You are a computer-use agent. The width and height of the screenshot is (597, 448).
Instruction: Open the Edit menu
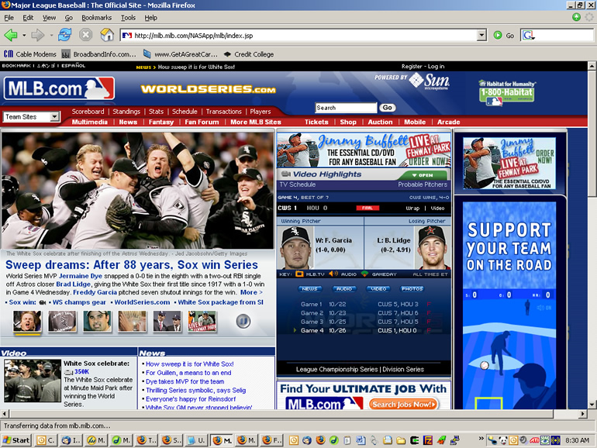28,18
